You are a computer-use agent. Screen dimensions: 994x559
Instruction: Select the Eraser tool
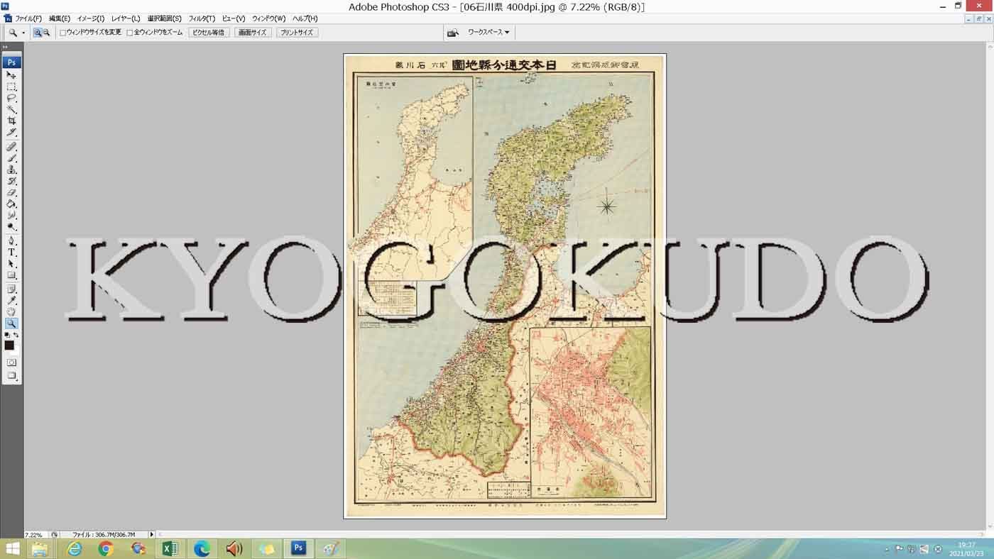pos(11,192)
